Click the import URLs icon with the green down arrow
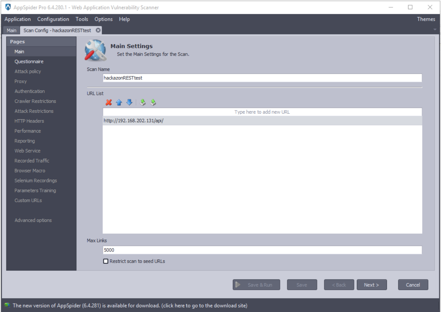The height and width of the screenshot is (312, 441). coord(143,102)
